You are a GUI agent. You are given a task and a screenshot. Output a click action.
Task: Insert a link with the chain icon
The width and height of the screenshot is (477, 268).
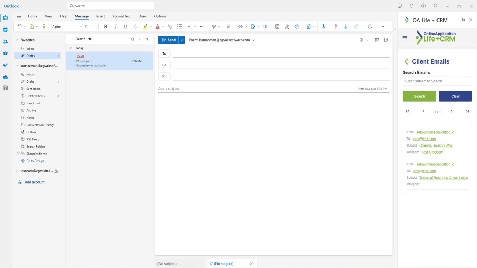pos(241,27)
